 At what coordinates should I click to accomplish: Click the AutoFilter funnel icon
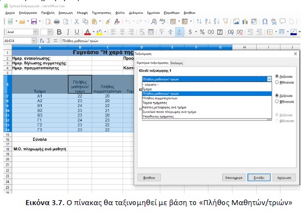[226, 22]
